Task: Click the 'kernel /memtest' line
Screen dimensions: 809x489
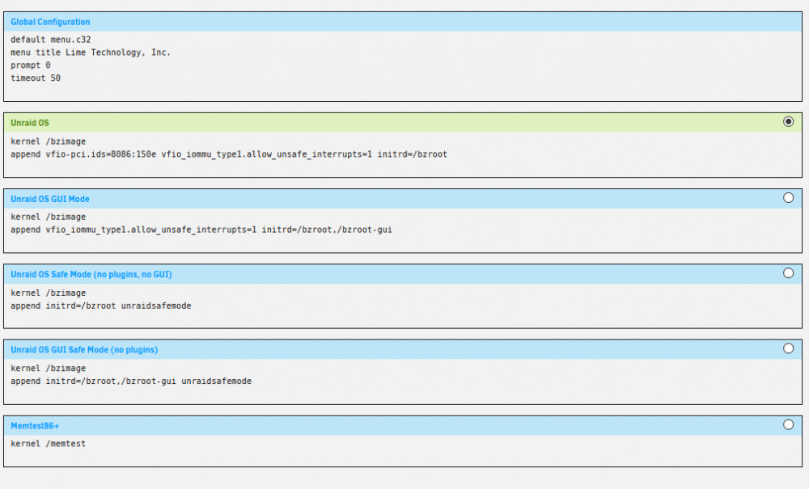Action: (x=48, y=444)
